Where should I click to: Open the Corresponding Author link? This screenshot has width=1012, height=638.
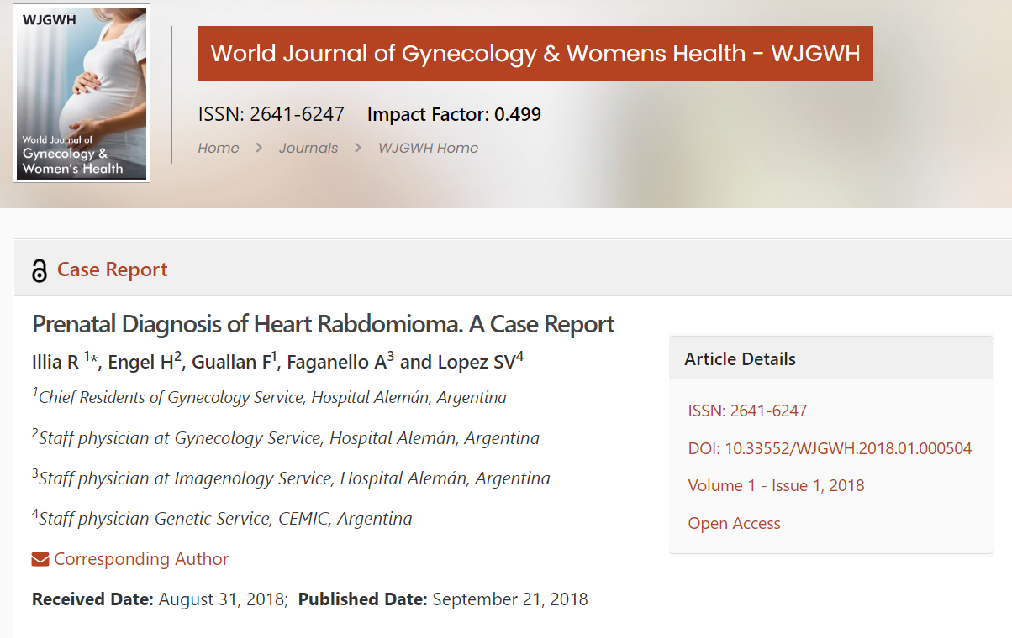(x=141, y=559)
